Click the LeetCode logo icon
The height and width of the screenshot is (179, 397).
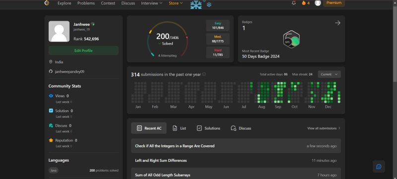pyautogui.click(x=47, y=3)
